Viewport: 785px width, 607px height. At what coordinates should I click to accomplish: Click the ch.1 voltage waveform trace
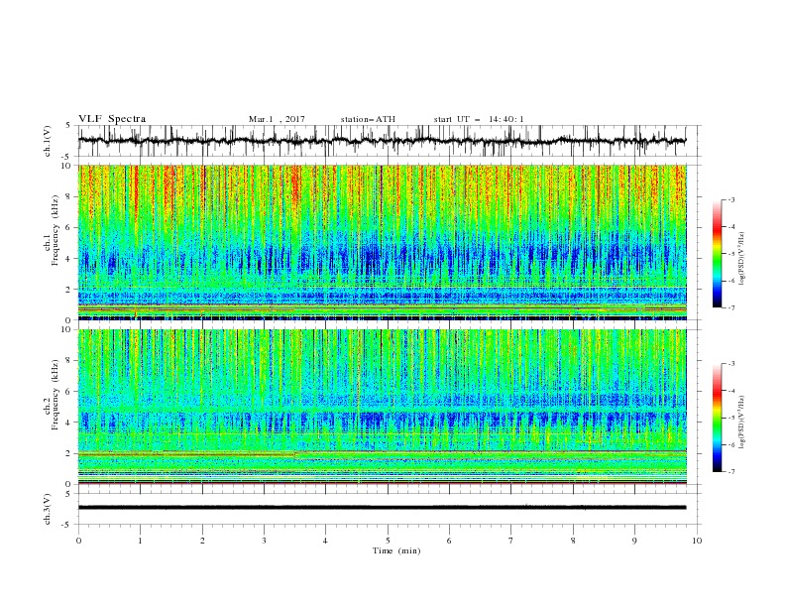tap(382, 141)
